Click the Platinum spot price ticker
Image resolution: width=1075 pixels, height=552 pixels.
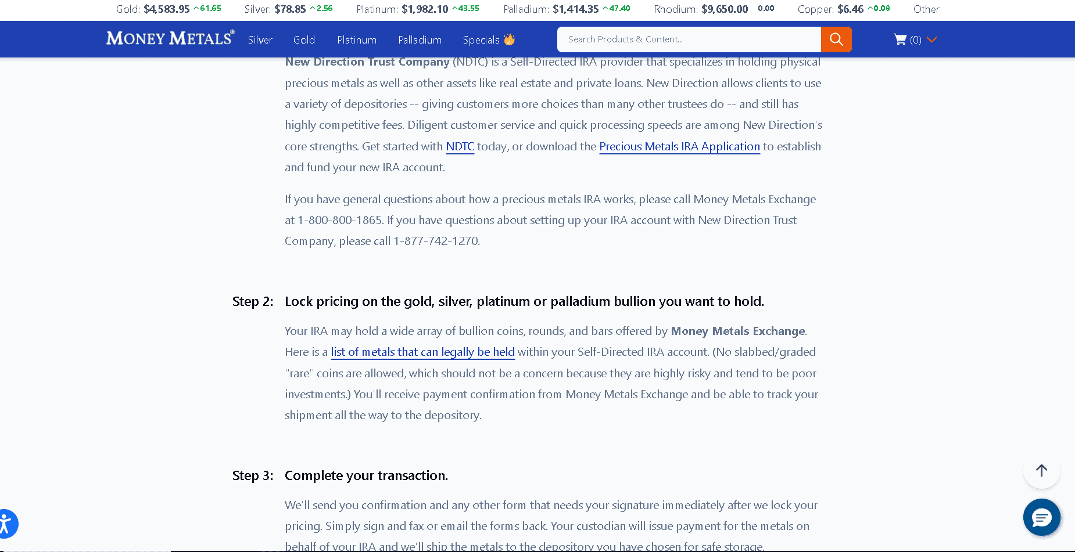pyautogui.click(x=418, y=9)
